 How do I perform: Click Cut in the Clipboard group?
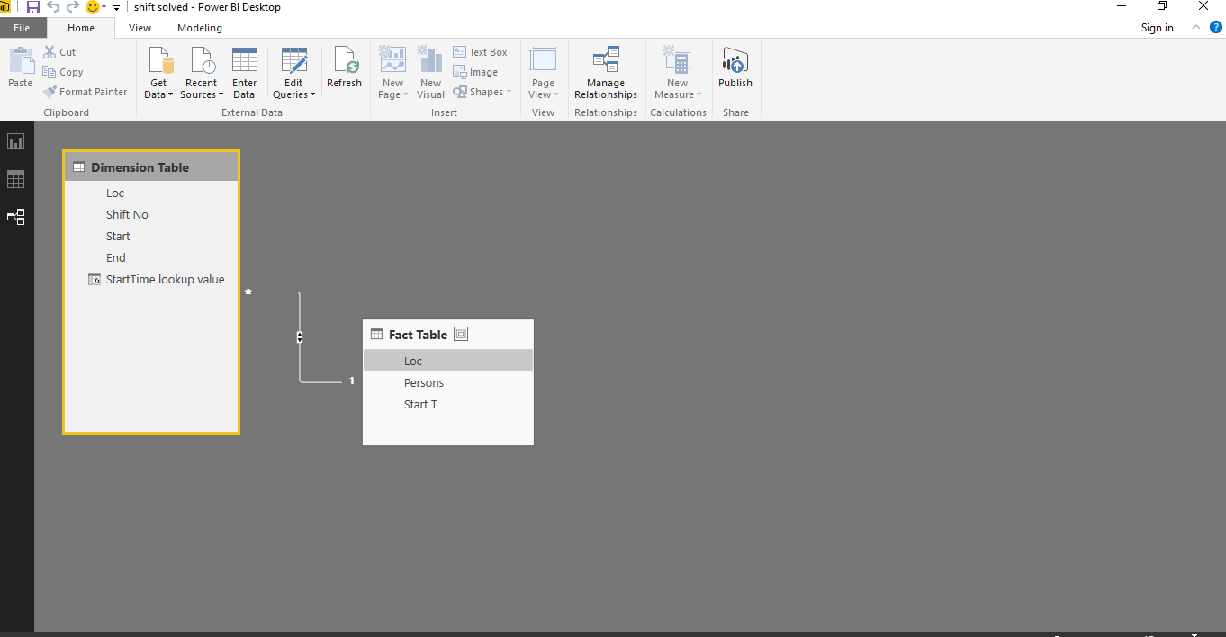60,52
